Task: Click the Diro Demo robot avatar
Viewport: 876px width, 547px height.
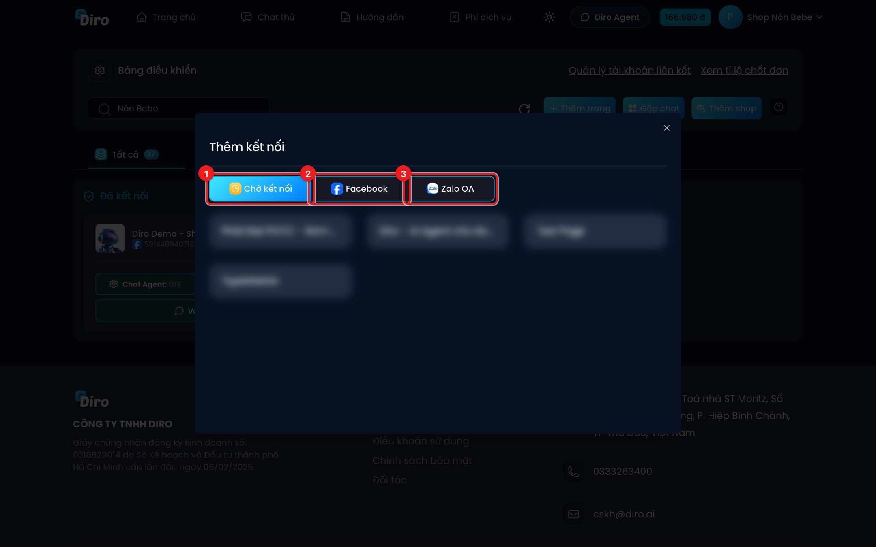Action: coord(110,238)
